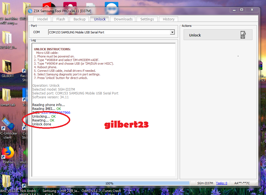Launch Firefox from the desktop
This screenshot has height=195, width=266.
coord(8,155)
